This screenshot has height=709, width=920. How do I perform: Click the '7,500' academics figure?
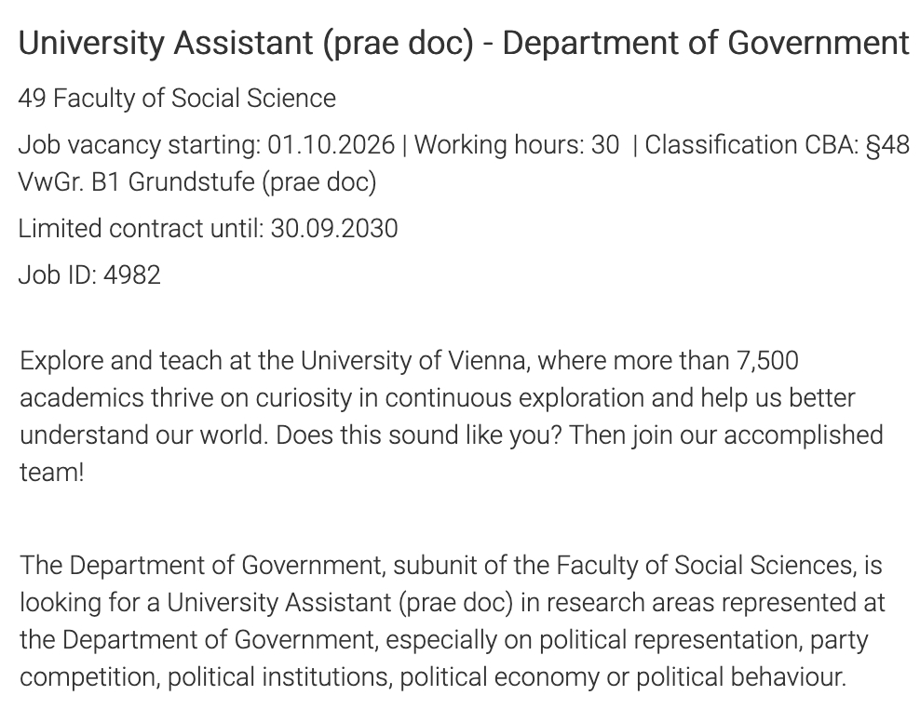pyautogui.click(x=764, y=360)
